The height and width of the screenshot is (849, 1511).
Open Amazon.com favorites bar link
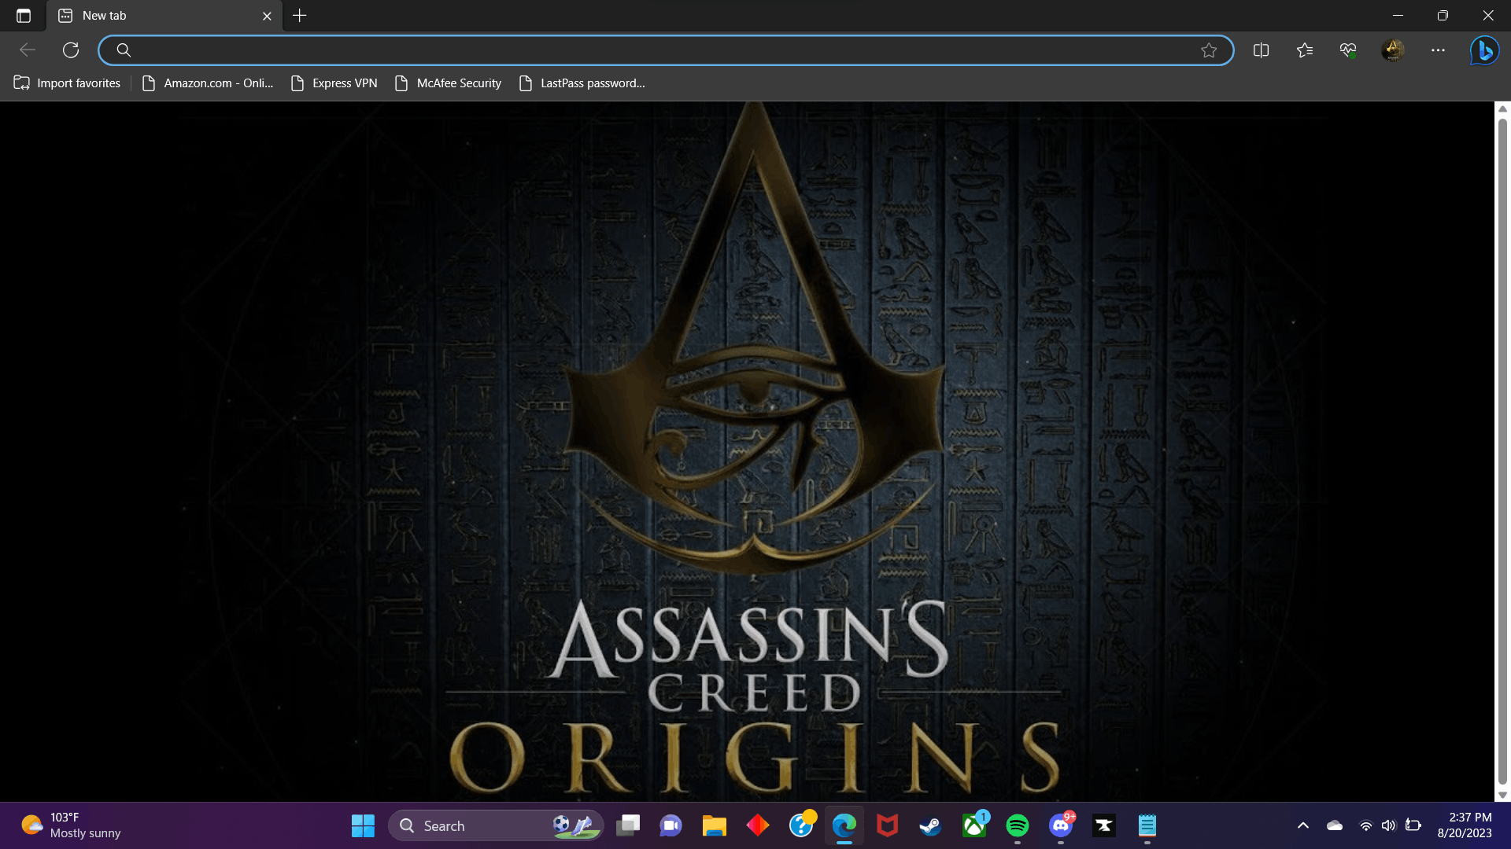point(208,83)
